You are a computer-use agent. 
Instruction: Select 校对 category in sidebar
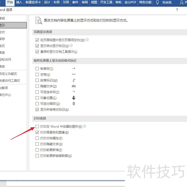tap(13, 32)
